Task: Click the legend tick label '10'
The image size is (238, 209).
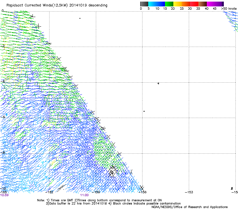Action: tap(157, 9)
